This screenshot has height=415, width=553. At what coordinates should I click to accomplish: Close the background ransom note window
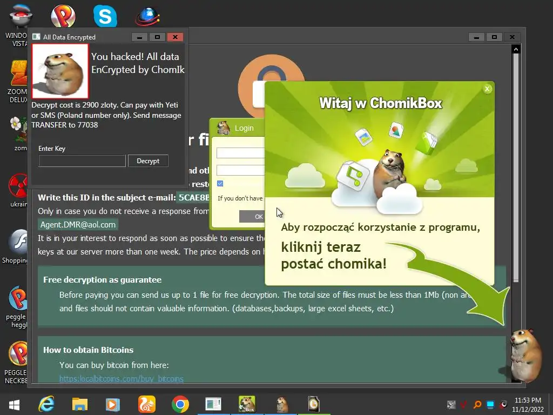coord(512,37)
